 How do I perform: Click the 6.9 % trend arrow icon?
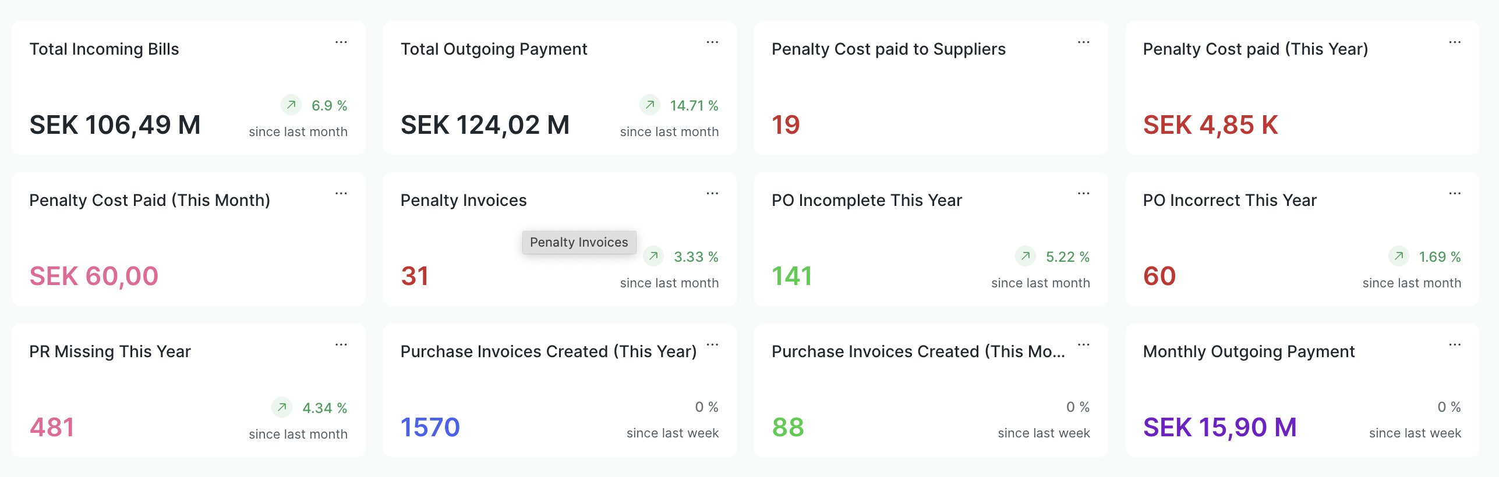coord(291,105)
